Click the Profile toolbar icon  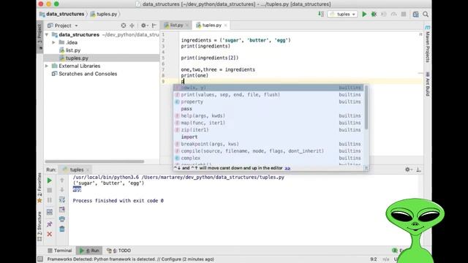[393, 14]
